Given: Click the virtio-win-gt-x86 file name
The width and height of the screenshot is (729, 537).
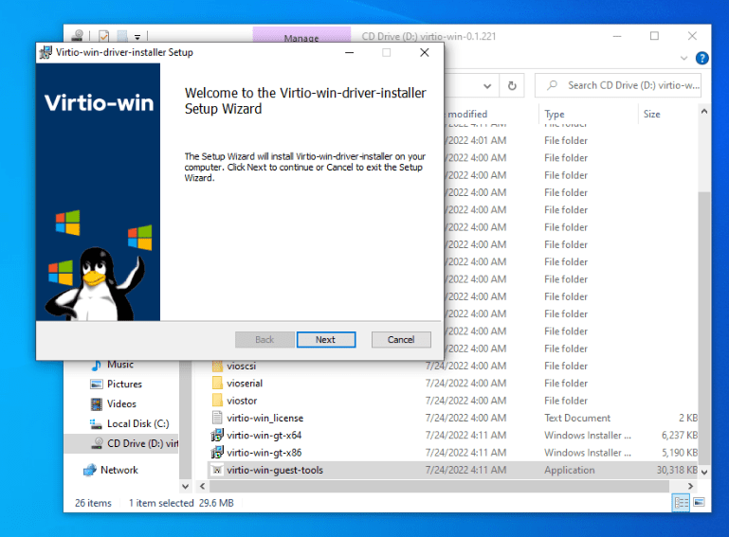Looking at the screenshot, I should [264, 453].
